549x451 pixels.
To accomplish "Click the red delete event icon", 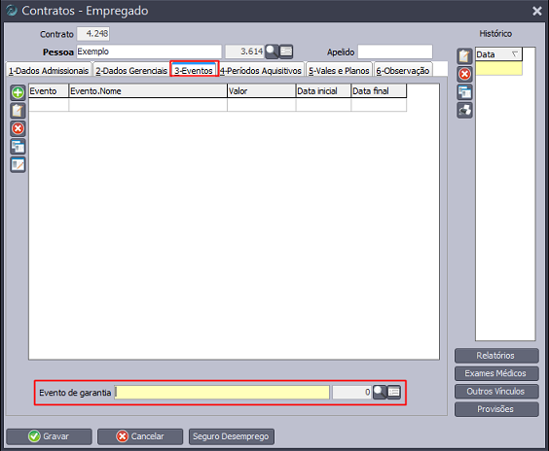I will click(x=18, y=128).
